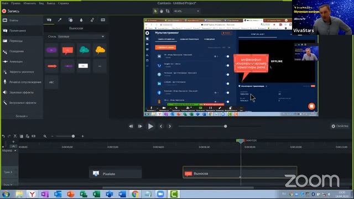354x199 pixels.
Task: Open the Вывод menu
Action: [x=51, y=3]
